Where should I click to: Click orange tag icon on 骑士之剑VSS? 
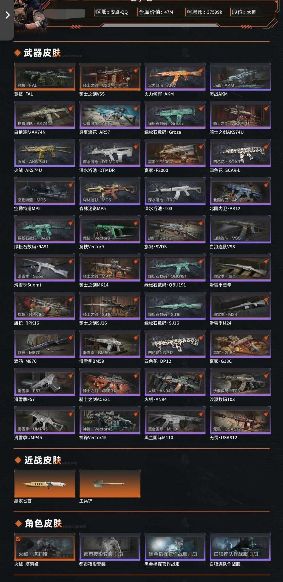coord(136,70)
